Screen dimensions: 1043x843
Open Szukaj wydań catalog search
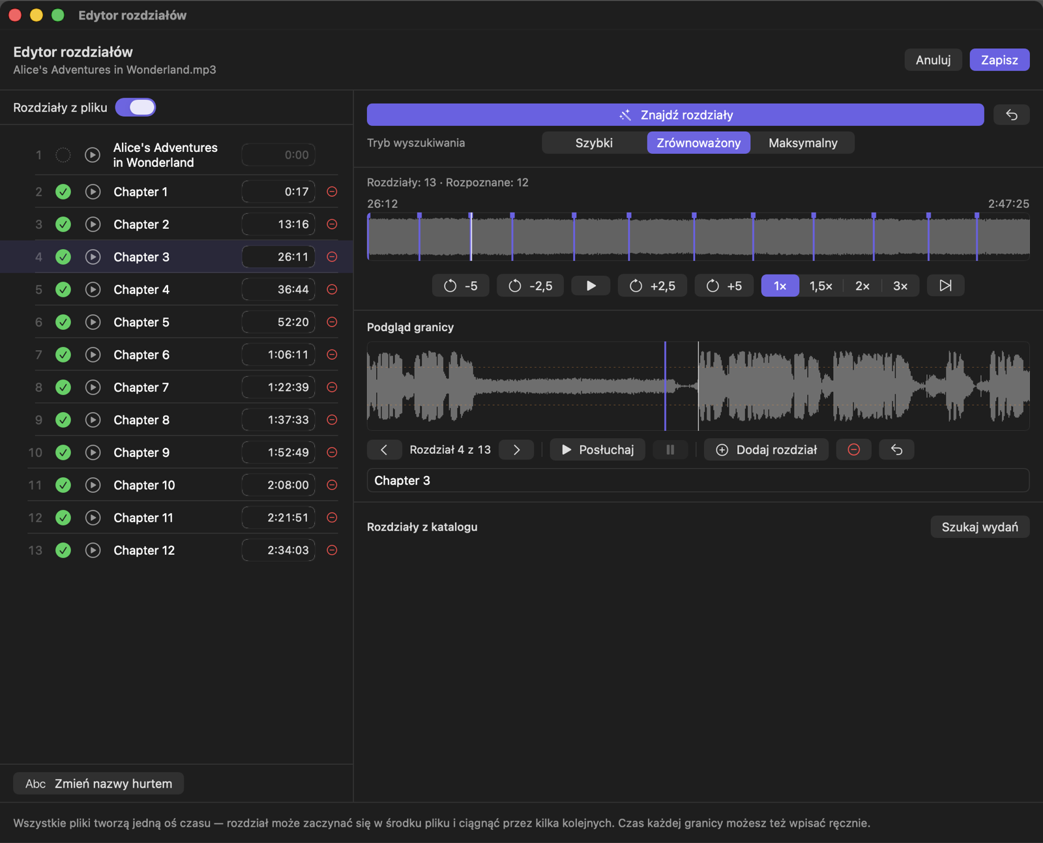[980, 527]
